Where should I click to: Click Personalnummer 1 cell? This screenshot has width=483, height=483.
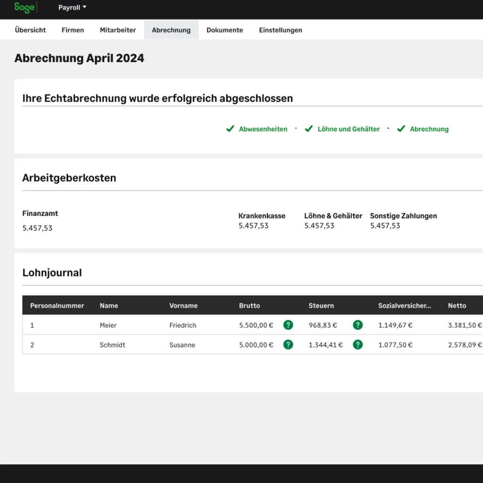[32, 325]
